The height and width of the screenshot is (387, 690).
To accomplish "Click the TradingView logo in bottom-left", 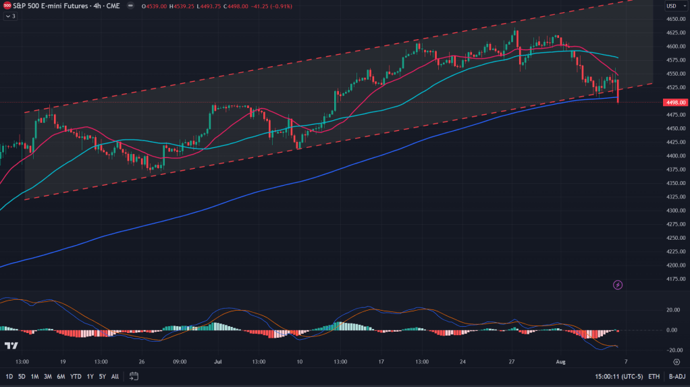I will pyautogui.click(x=11, y=346).
